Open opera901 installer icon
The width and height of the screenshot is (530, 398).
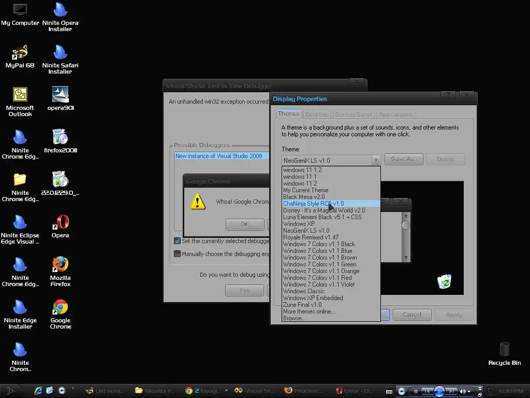click(x=61, y=99)
